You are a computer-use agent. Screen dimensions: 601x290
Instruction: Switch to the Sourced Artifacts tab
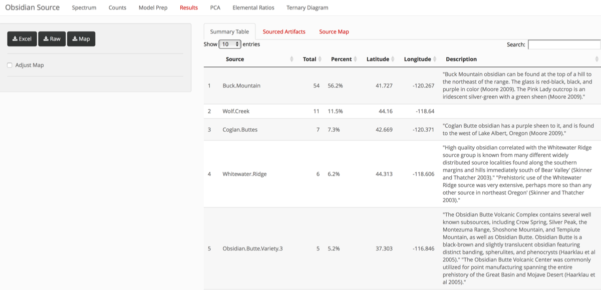[x=284, y=31]
